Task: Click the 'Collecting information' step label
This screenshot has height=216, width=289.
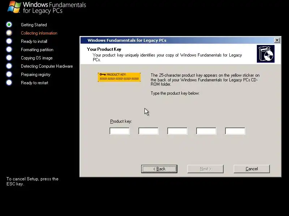Action: coord(39,33)
